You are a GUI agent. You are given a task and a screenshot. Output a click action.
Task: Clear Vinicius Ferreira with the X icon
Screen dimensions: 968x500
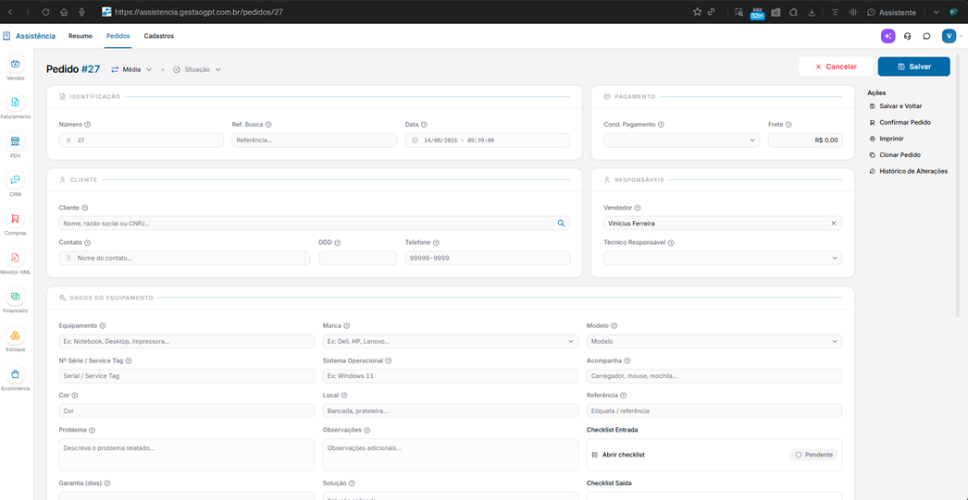tap(834, 223)
